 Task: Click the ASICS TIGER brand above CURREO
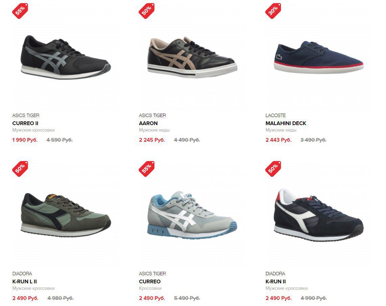(152, 274)
